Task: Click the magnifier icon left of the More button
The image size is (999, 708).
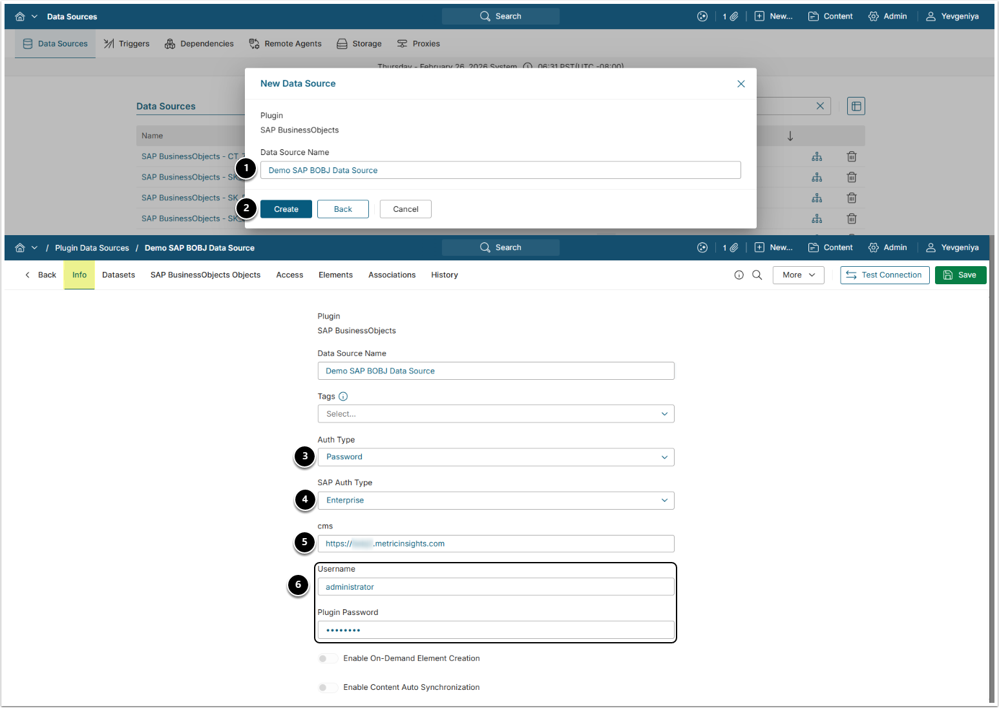Action: [757, 275]
